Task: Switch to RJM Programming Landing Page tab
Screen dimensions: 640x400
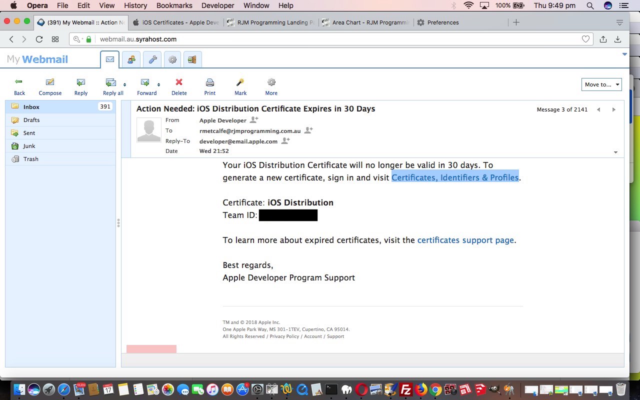Action: (x=270, y=22)
